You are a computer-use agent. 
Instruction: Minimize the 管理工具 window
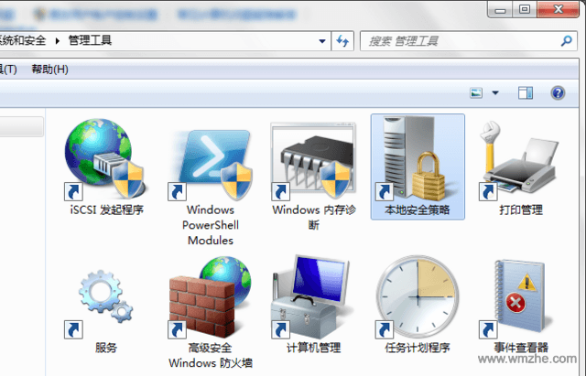click(501, 9)
